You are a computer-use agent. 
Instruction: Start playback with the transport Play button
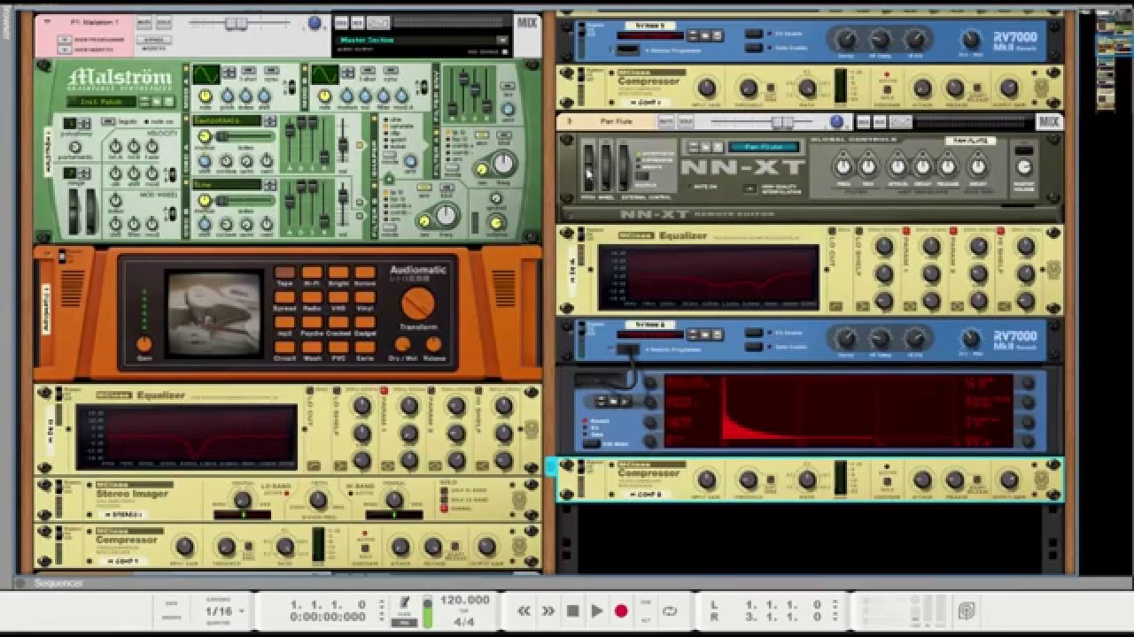597,610
